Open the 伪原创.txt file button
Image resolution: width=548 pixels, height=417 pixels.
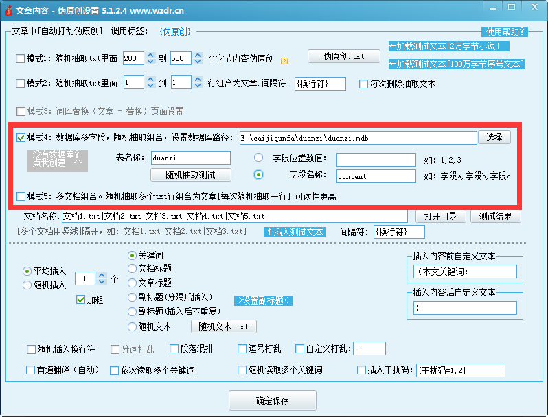344,56
